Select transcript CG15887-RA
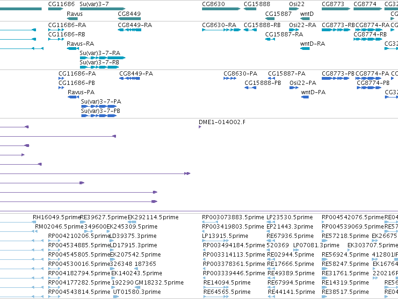The height and width of the screenshot is (299, 398). (284, 35)
